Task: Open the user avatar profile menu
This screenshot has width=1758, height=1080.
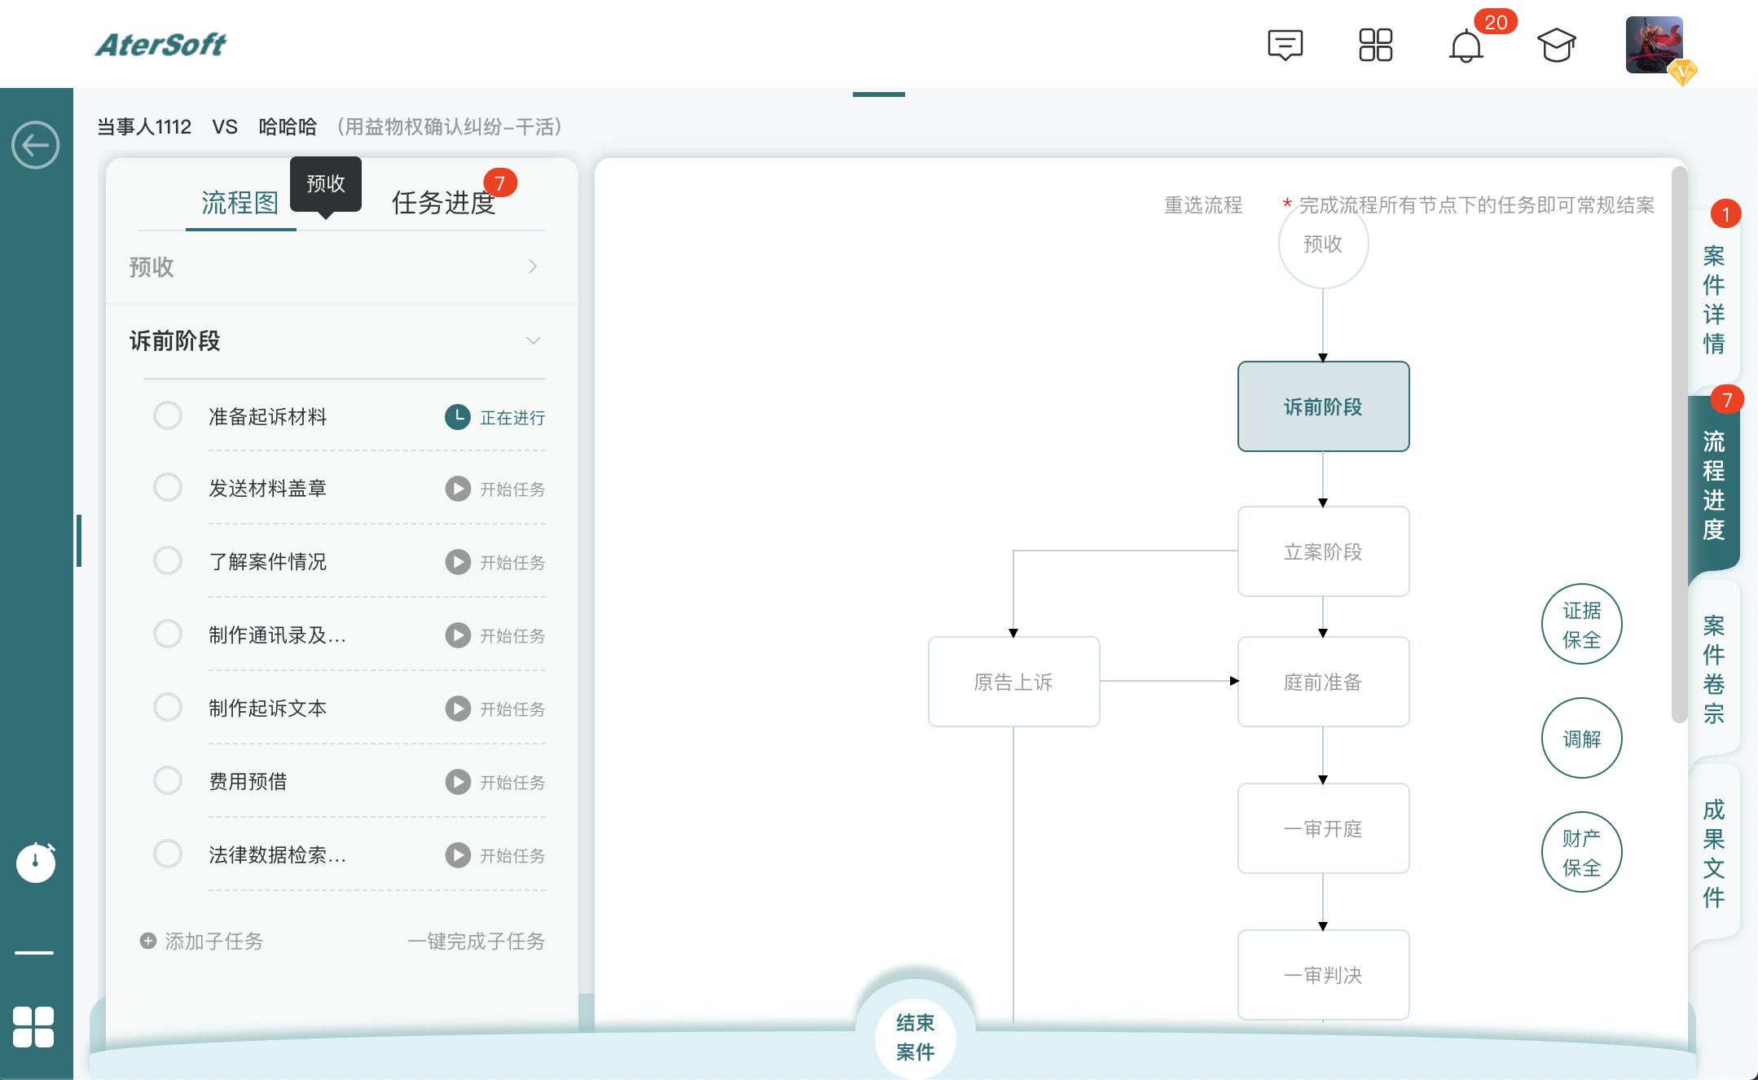Action: [x=1650, y=45]
